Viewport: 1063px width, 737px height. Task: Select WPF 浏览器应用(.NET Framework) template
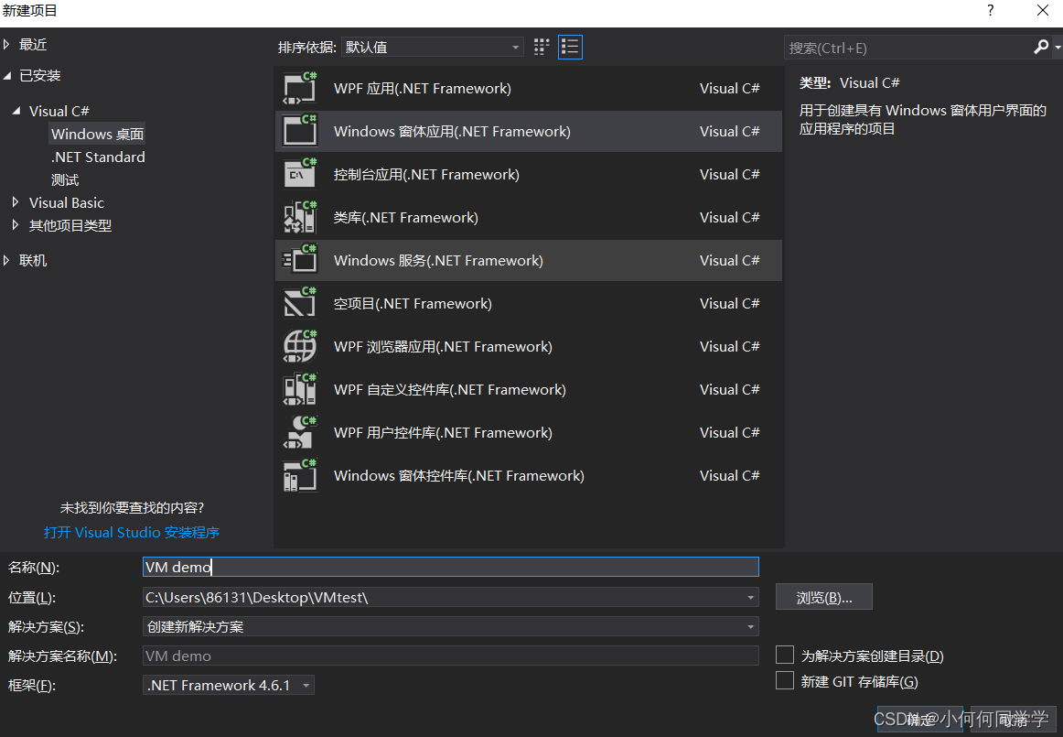click(x=529, y=346)
